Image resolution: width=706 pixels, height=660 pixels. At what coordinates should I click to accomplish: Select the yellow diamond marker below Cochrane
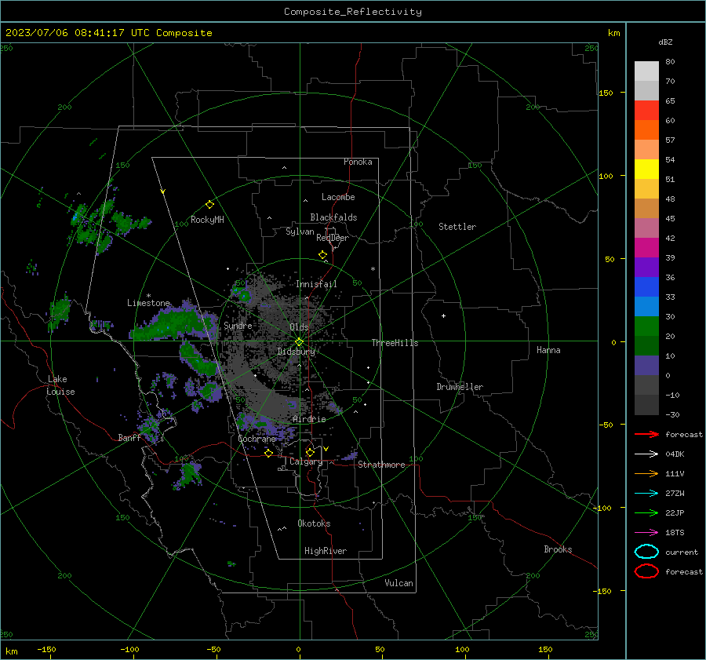pyautogui.click(x=269, y=453)
